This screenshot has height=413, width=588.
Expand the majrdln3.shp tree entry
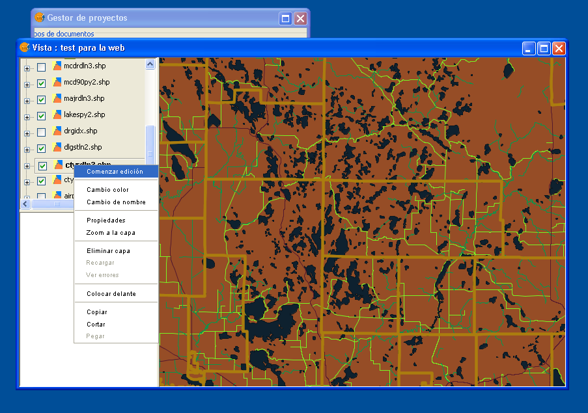27,100
